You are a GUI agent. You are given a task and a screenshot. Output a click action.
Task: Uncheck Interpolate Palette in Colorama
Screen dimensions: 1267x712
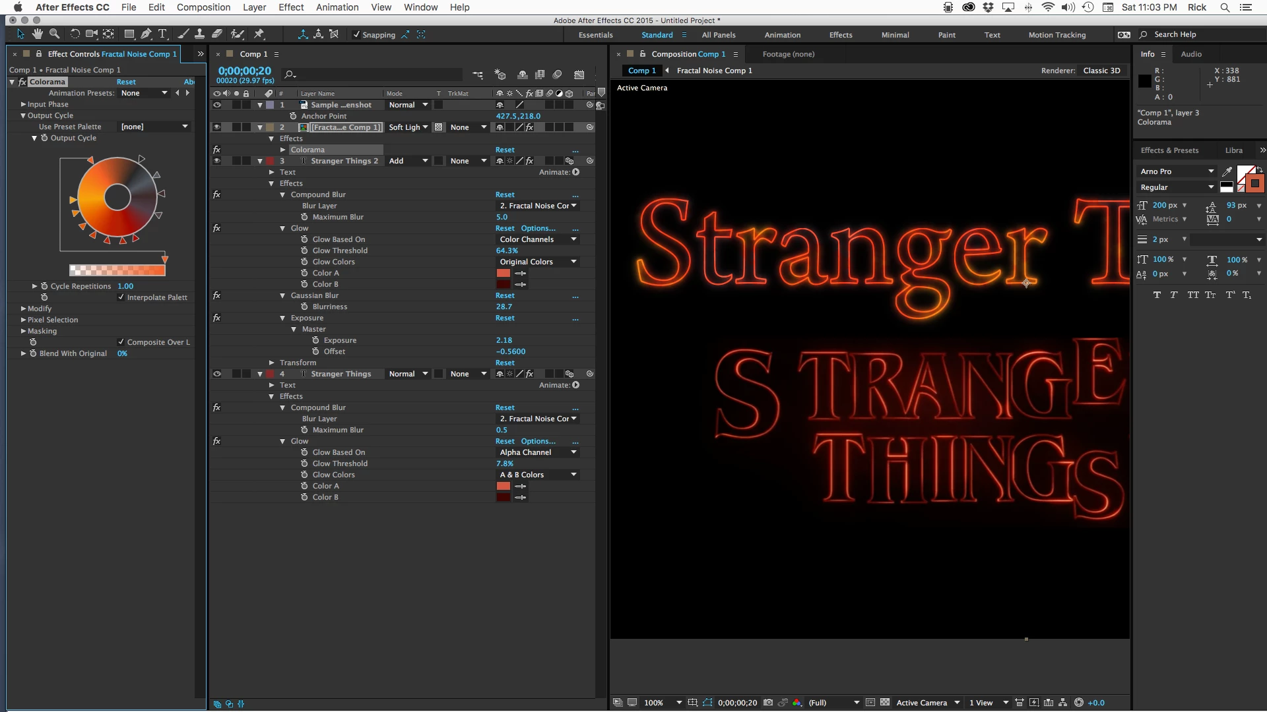point(121,297)
